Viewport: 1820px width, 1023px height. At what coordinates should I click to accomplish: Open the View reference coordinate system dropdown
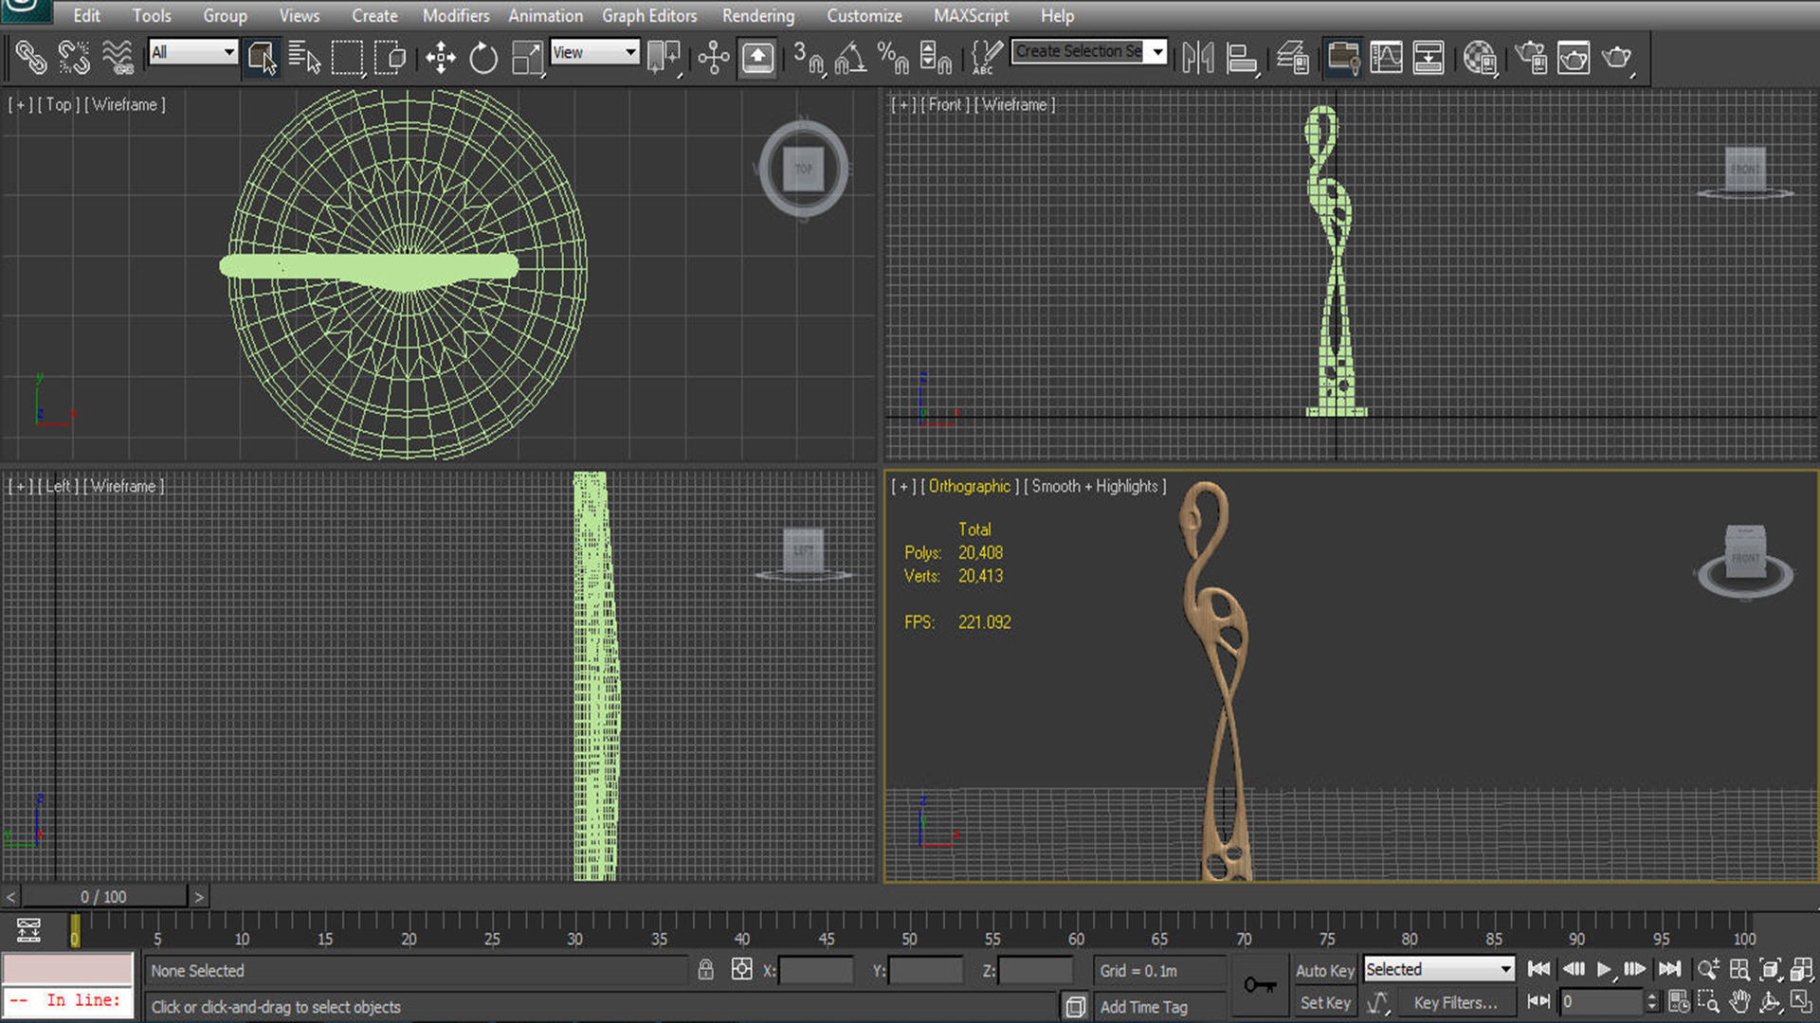(x=594, y=52)
